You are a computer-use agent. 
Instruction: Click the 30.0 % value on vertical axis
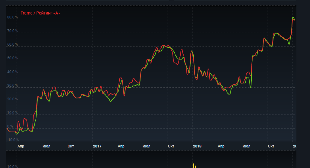click(x=13, y=86)
